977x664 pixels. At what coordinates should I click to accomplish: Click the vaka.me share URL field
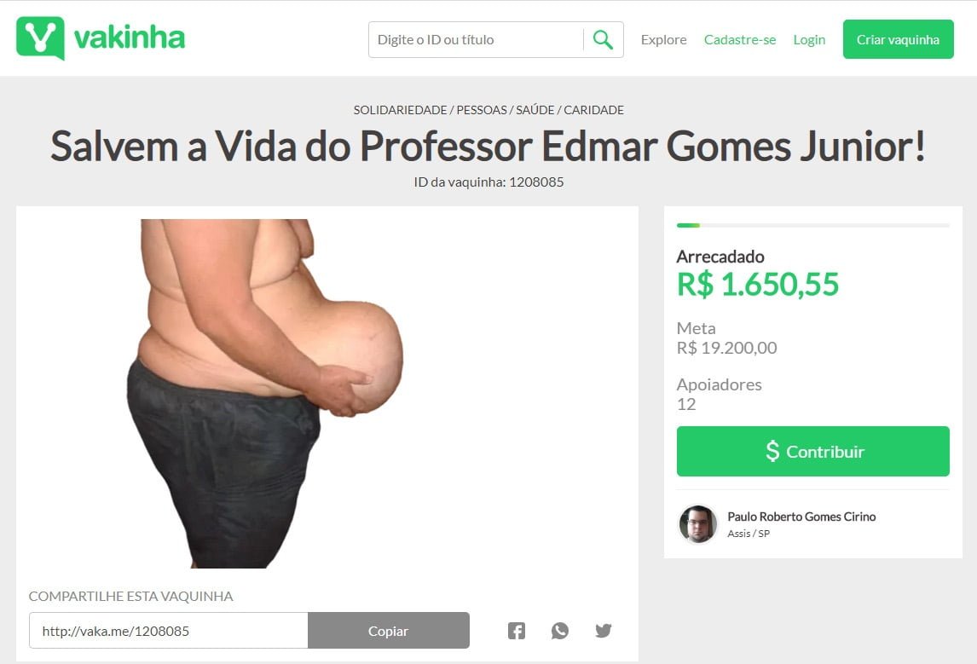point(168,631)
